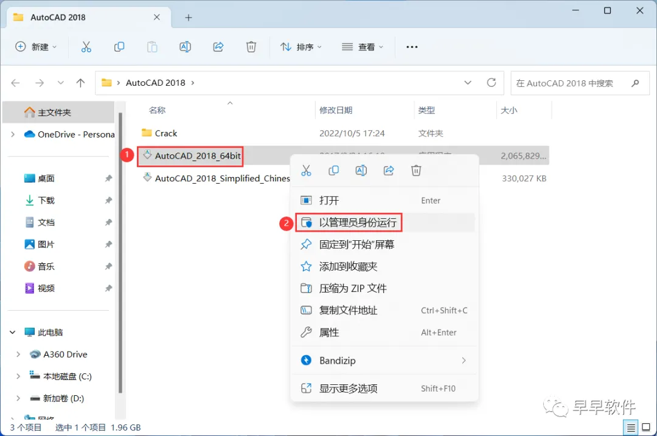Open new tab with plus button
This screenshot has height=436, width=657.
click(x=189, y=18)
